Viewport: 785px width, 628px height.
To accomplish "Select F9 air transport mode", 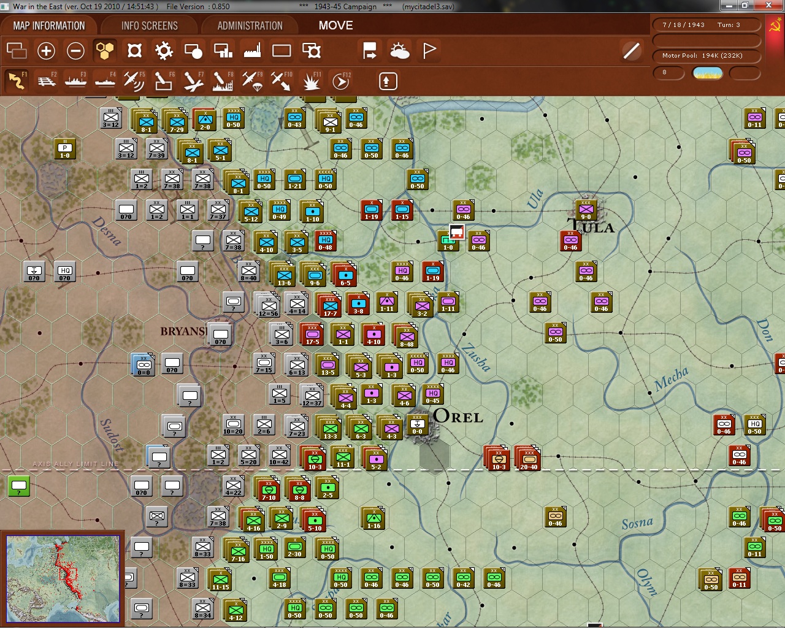I will click(x=252, y=81).
